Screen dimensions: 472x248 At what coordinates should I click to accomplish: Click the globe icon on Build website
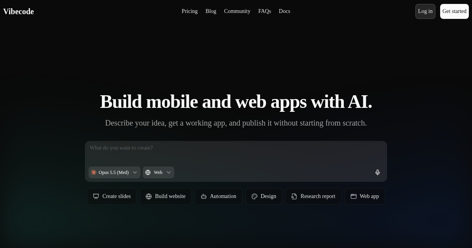tap(149, 196)
